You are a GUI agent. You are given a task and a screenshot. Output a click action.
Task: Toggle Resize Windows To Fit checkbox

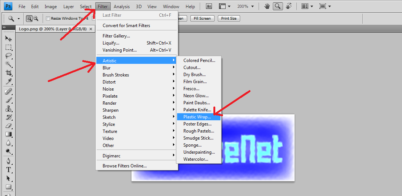(48, 19)
